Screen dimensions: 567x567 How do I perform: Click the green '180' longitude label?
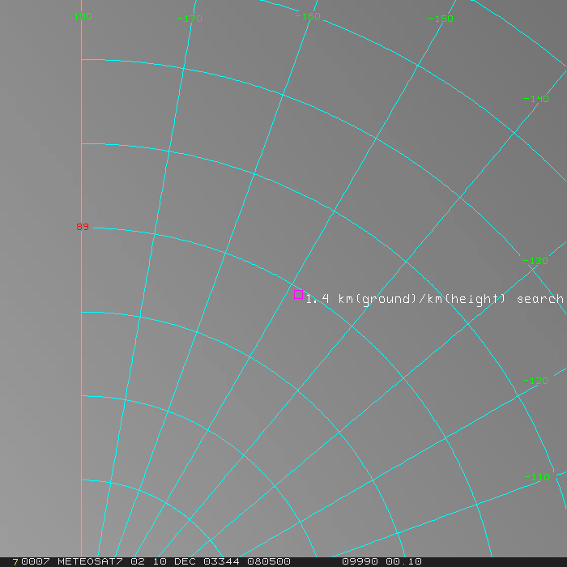point(83,16)
